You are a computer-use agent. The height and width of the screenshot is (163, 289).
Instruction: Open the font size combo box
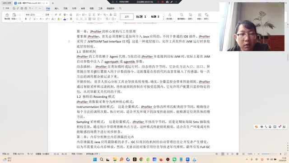[x=49, y=14]
